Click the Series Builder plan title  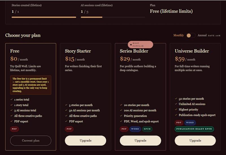(x=134, y=51)
